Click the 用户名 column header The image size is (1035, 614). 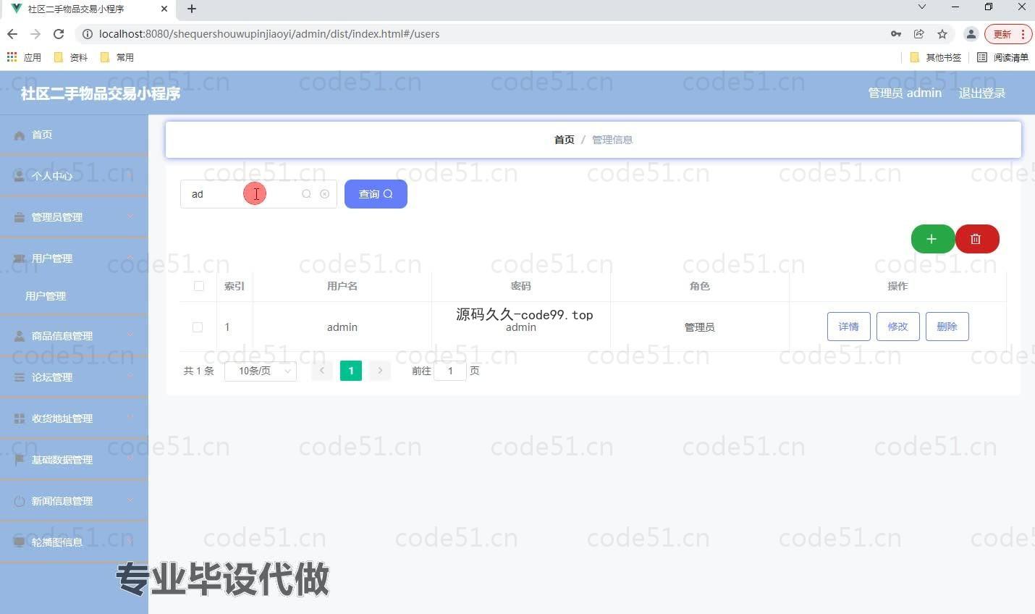(x=342, y=286)
